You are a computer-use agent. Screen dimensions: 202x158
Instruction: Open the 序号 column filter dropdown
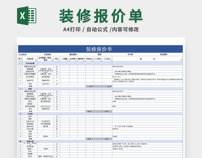(x=21, y=60)
